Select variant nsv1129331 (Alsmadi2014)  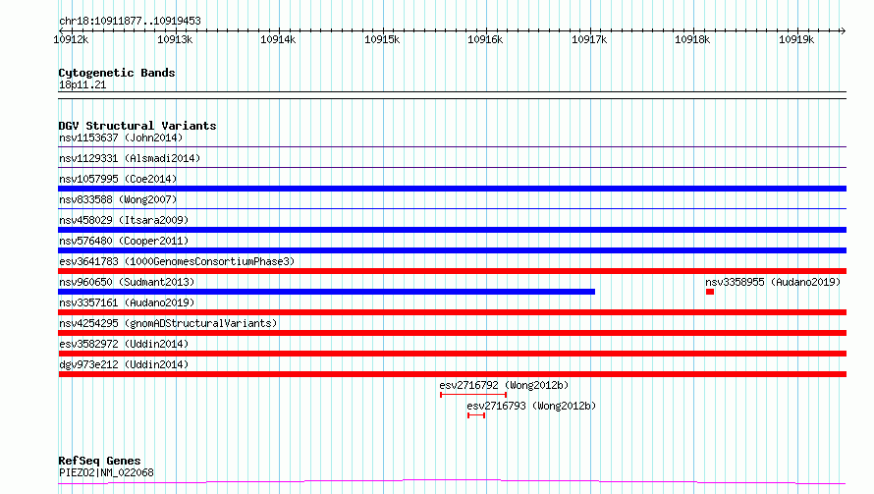(130, 158)
